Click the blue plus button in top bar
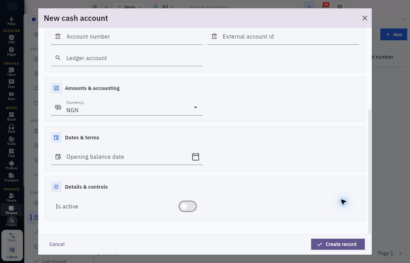 pyautogui.click(x=309, y=6)
